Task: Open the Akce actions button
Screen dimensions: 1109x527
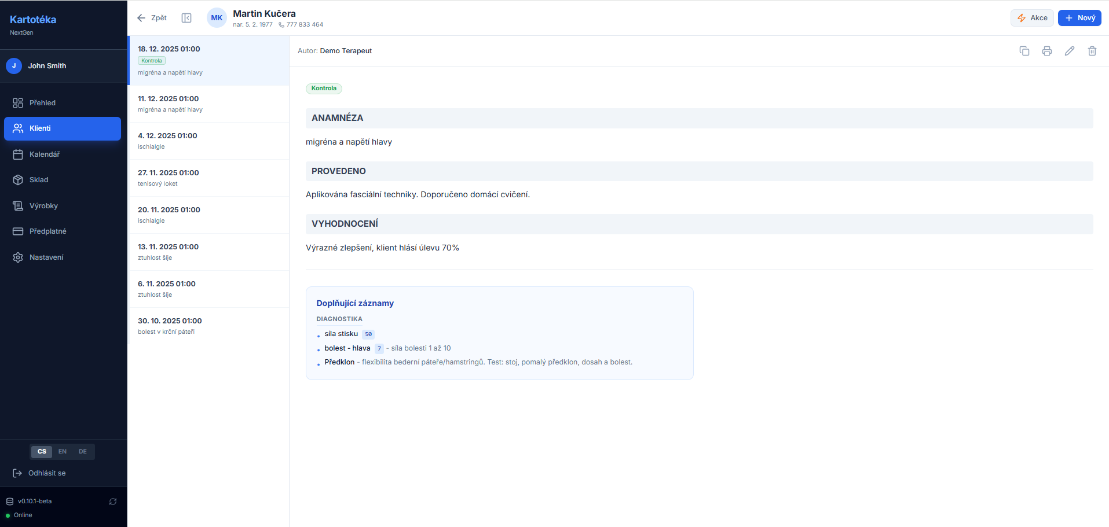Action: click(1033, 18)
